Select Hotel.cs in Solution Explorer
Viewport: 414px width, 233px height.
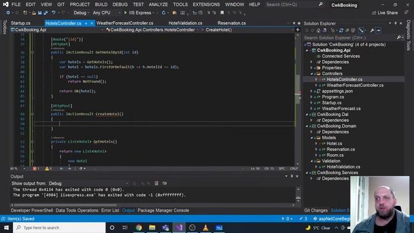click(x=334, y=144)
